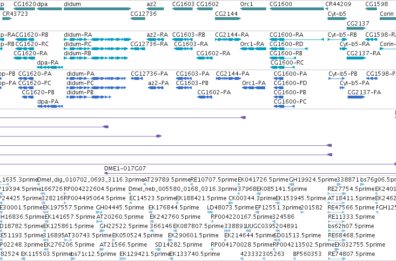Select protein label CG1620-PC
Viewport: 396px width, 261px height.
coord(34,83)
